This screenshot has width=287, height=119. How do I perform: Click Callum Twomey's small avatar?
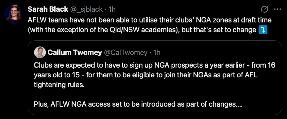click(40, 52)
